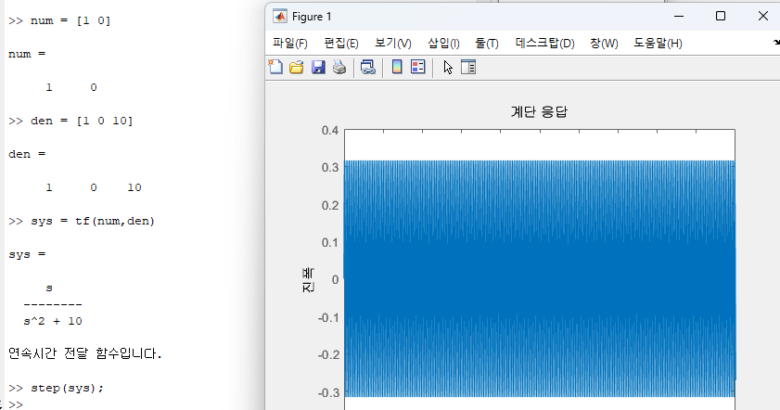780x410 pixels.
Task: Click the Link Plot toolbar icon
Action: (368, 67)
